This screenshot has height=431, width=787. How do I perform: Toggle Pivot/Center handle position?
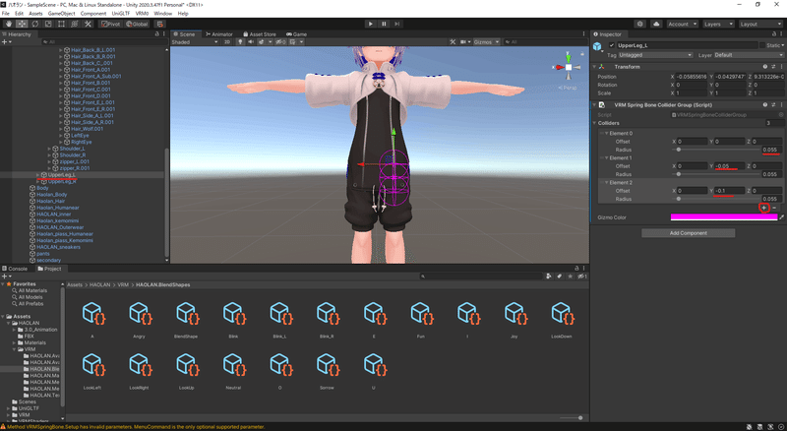pyautogui.click(x=110, y=24)
